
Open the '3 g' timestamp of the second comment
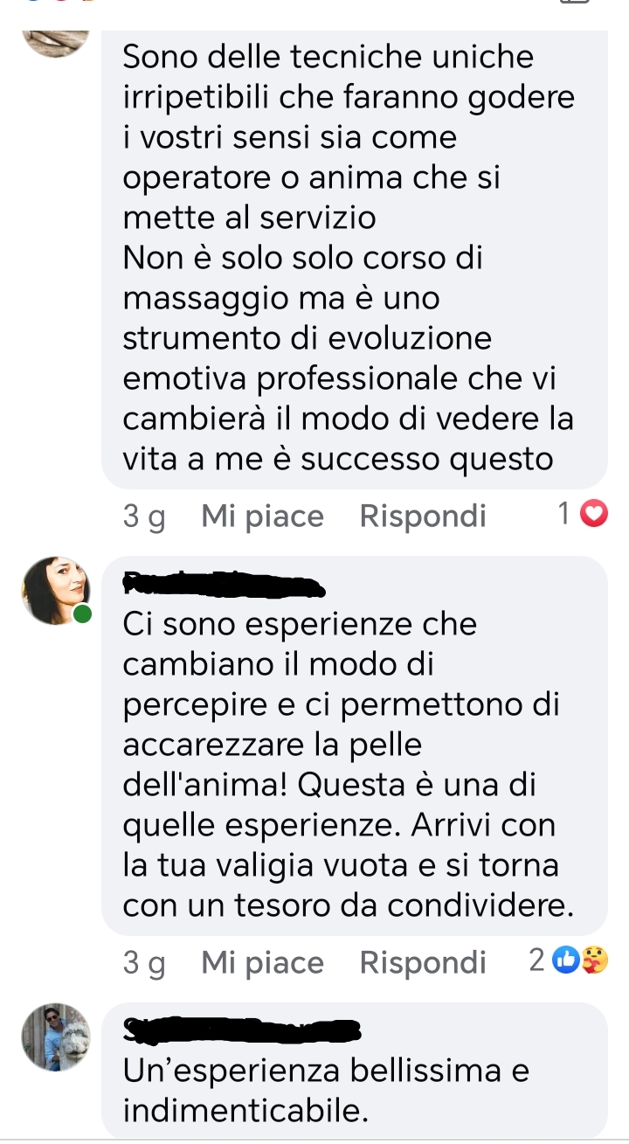144,962
